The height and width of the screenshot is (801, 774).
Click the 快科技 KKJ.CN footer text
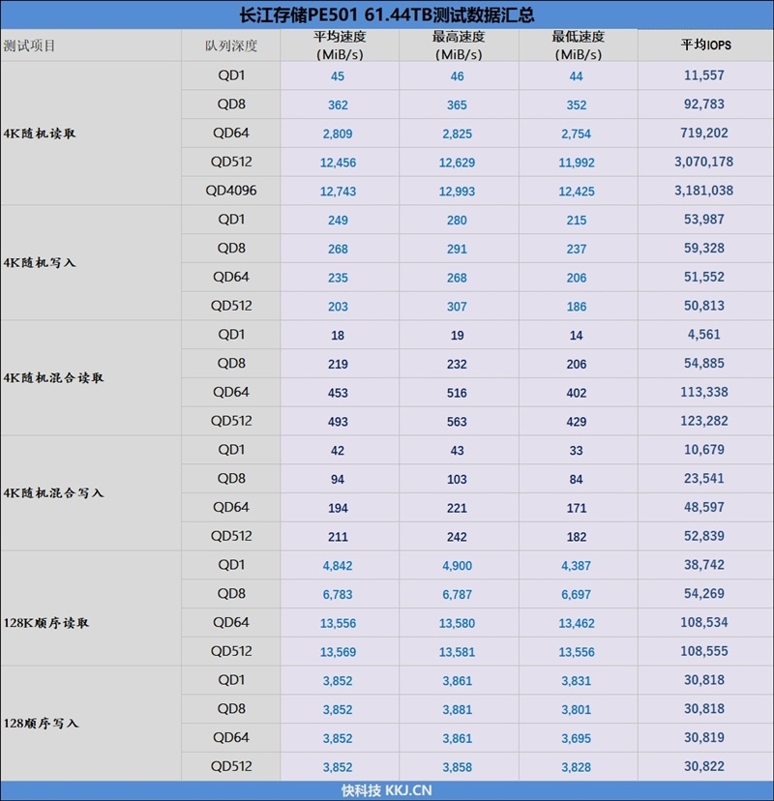[x=387, y=790]
